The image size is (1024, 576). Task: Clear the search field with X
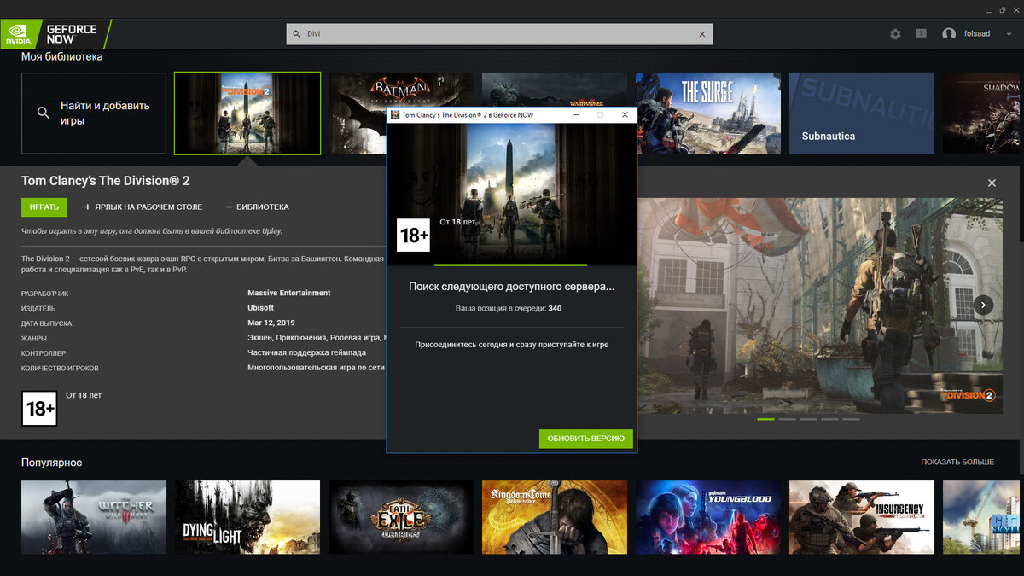pyautogui.click(x=702, y=34)
